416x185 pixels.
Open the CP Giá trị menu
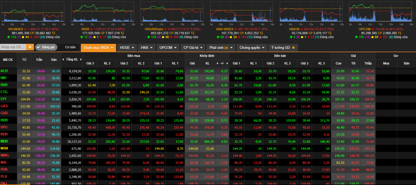[x=193, y=48]
